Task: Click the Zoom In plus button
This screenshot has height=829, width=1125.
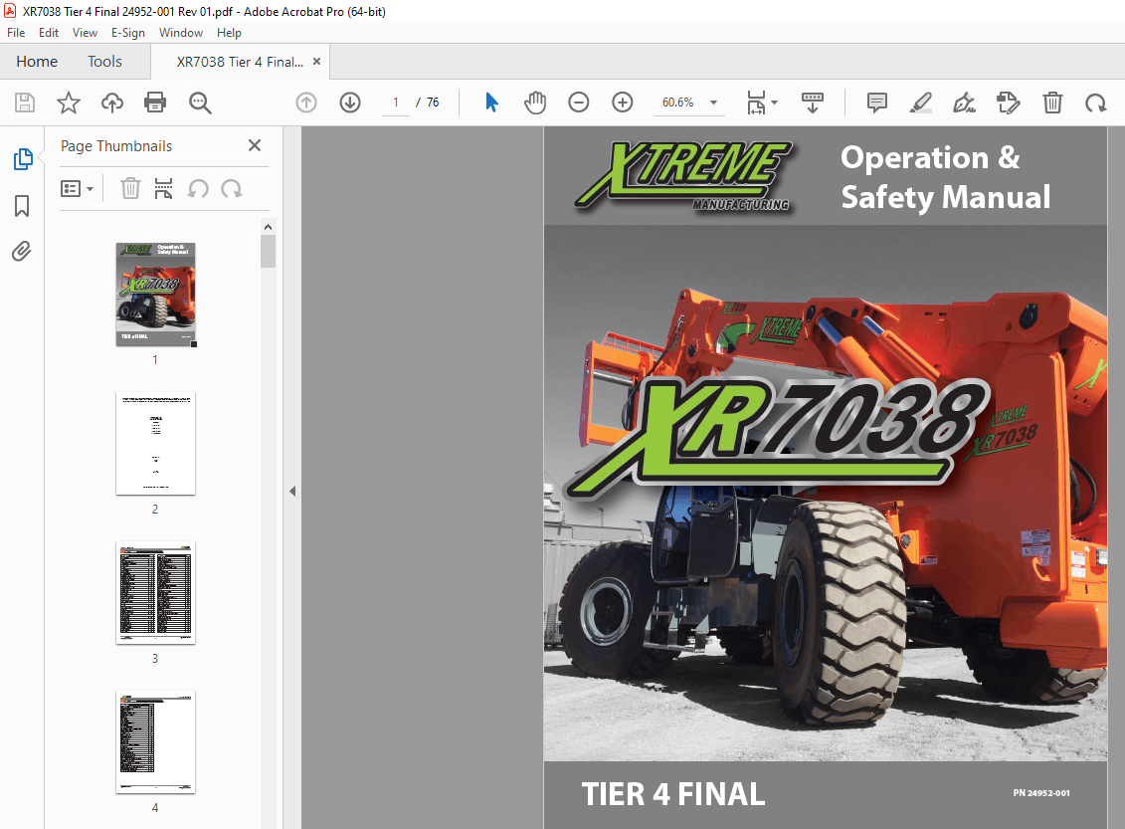Action: 623,103
